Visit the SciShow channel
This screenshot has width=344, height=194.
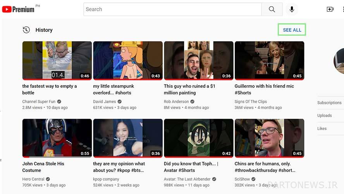(x=242, y=179)
